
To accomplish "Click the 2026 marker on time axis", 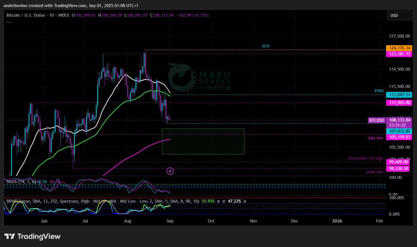I will click(x=337, y=221).
